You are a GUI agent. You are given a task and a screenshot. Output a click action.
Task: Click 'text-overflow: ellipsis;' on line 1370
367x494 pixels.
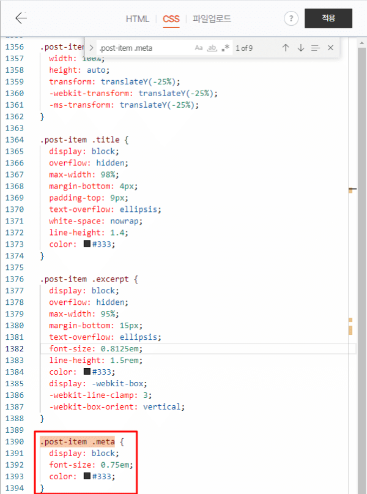coord(105,209)
